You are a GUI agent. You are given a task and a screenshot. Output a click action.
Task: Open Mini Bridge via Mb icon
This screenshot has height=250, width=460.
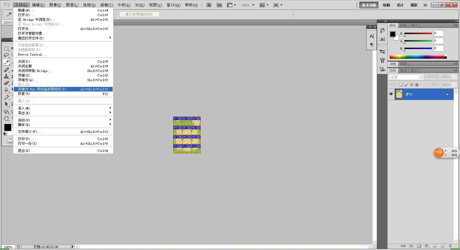point(219,5)
